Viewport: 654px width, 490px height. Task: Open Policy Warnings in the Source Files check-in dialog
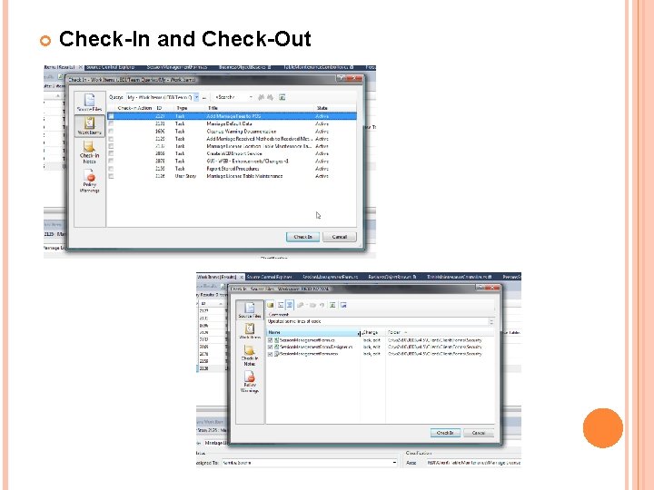pos(250,382)
